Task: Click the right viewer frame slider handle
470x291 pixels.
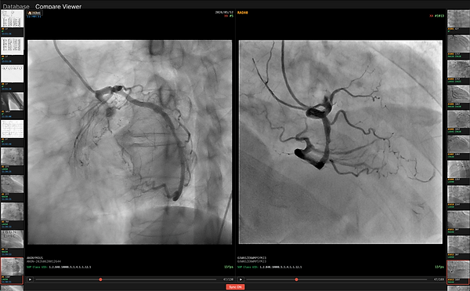Action: pos(296,279)
